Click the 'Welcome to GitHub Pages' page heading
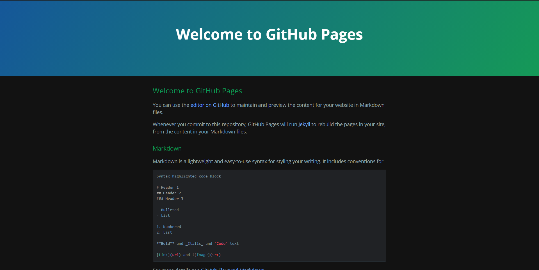This screenshot has width=539, height=270. tap(269, 34)
